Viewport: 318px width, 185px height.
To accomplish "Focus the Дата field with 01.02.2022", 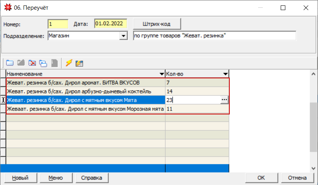I will point(111,24).
